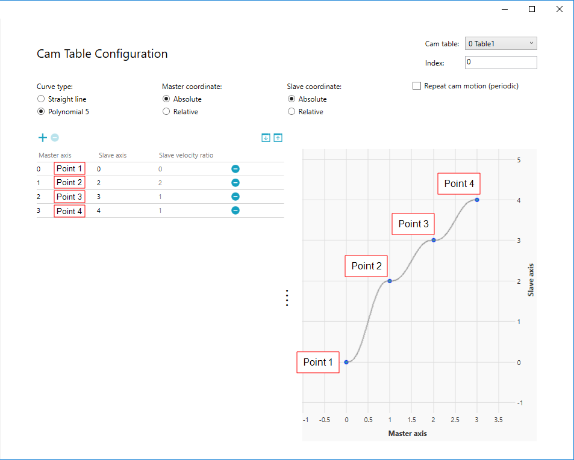Open the Cam table dropdown

pyautogui.click(x=501, y=44)
